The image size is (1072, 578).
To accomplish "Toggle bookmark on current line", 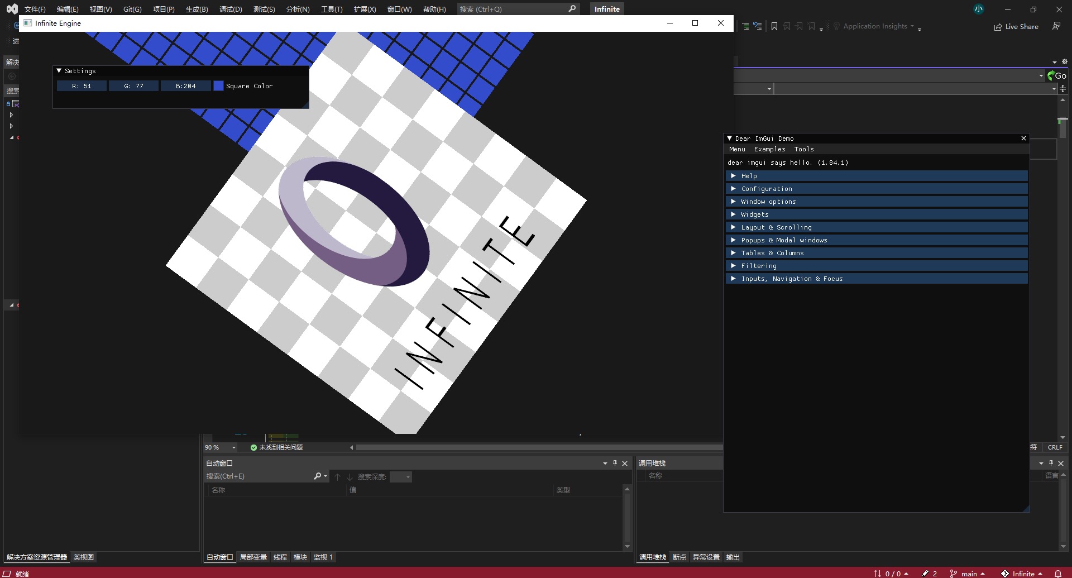I will [x=774, y=26].
